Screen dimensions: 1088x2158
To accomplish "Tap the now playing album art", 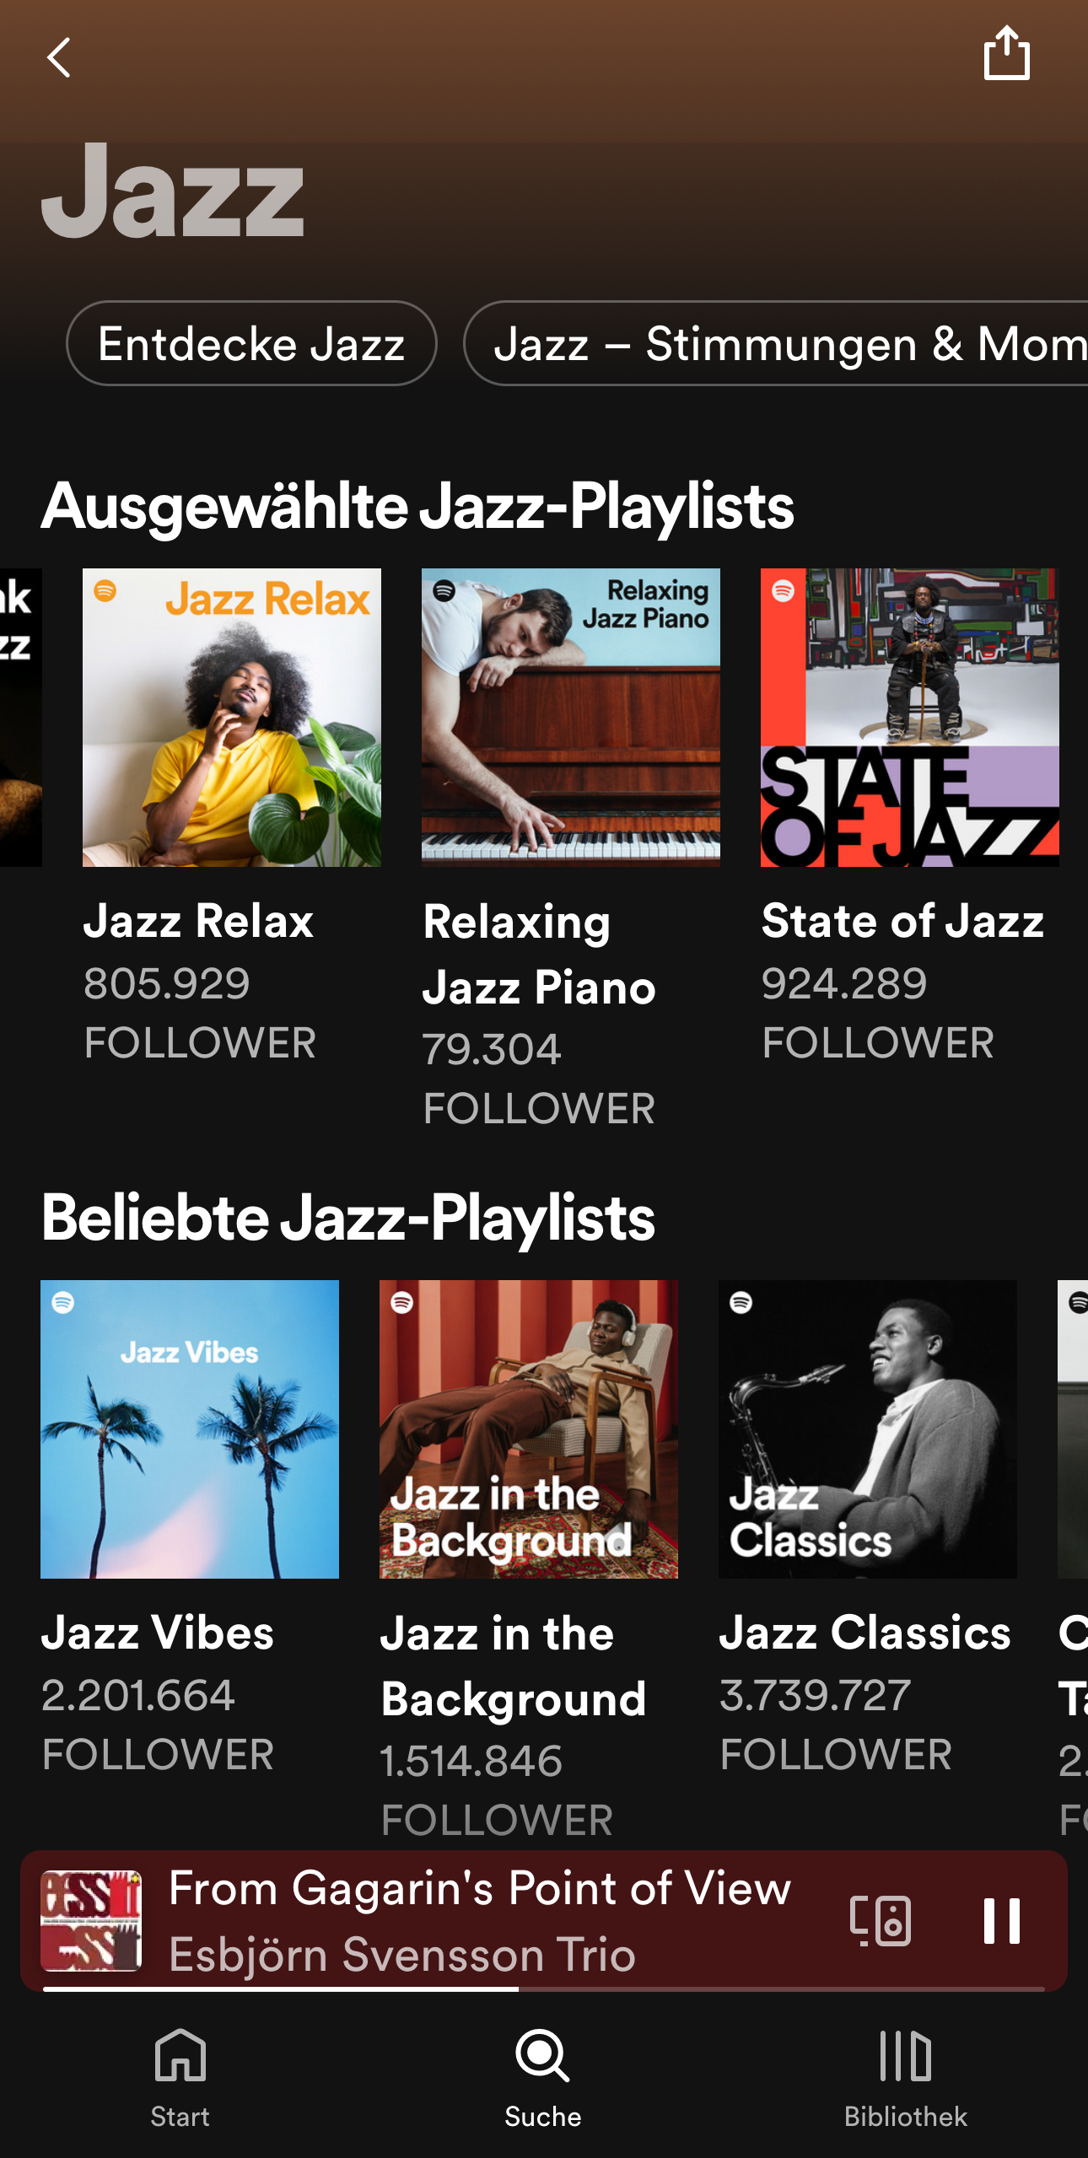I will pyautogui.click(x=91, y=1920).
